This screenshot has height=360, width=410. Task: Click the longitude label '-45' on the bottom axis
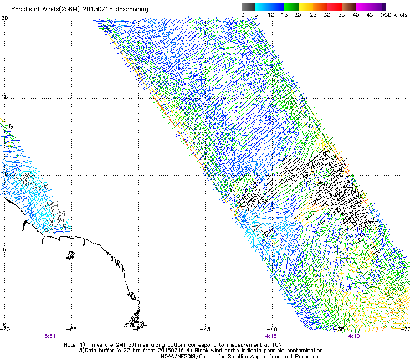[x=205, y=330]
